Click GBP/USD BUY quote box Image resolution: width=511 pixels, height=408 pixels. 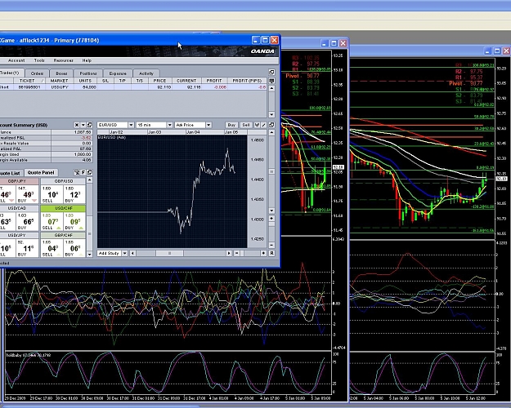[74, 194]
